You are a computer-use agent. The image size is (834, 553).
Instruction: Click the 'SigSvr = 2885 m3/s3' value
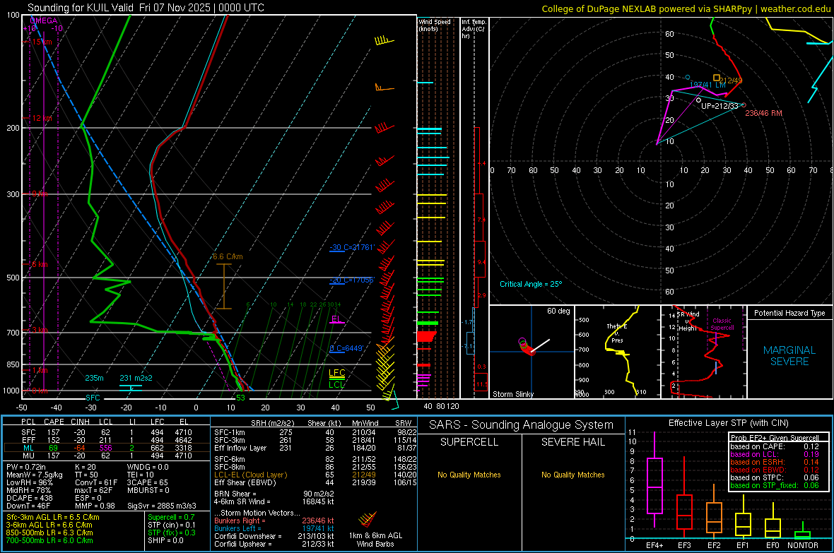point(162,506)
